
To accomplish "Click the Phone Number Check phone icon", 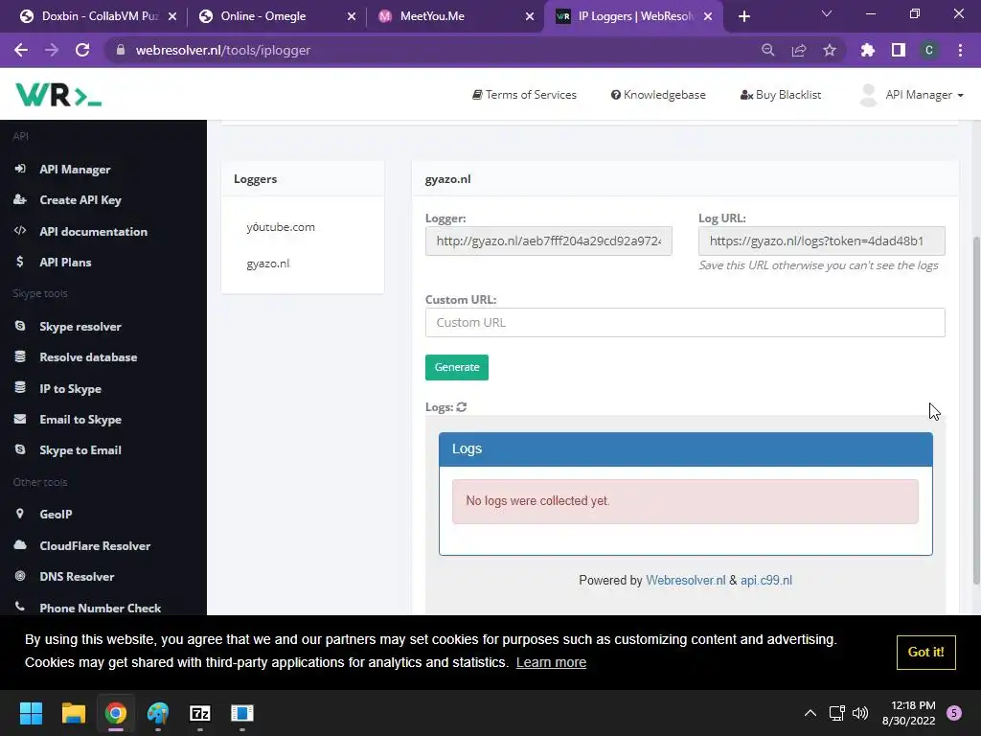I will pos(20,607).
